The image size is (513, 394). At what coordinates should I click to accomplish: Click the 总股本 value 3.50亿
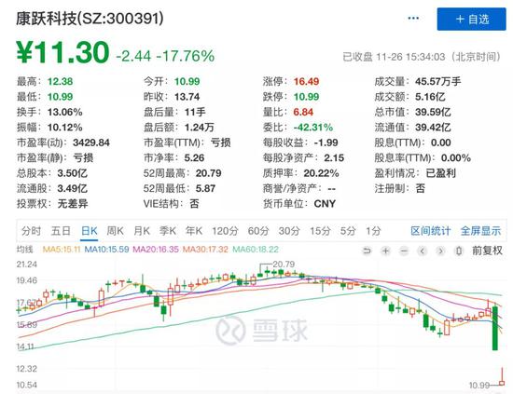click(x=73, y=173)
